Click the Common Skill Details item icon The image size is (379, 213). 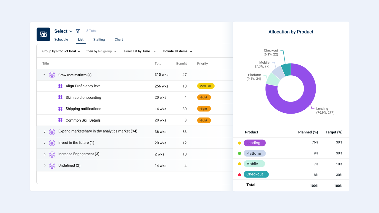60,120
